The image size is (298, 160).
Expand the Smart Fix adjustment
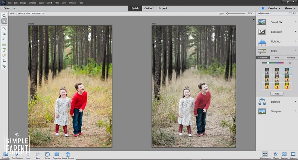(x=276, y=22)
